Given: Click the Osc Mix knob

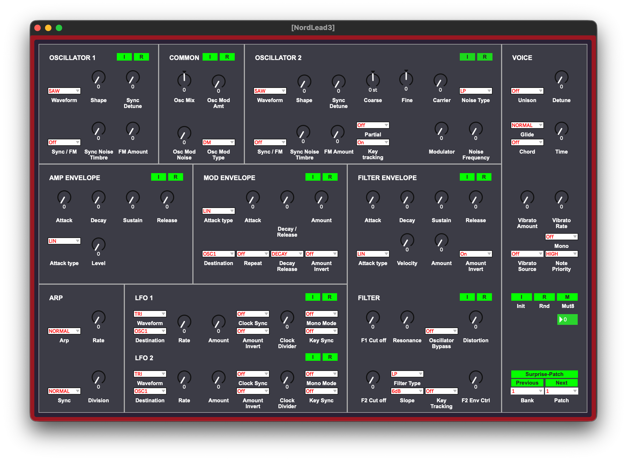Looking at the screenshot, I should [184, 80].
